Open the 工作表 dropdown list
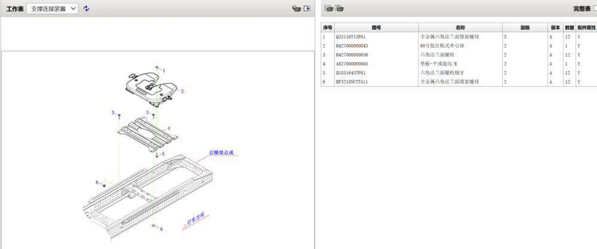The image size is (597, 249). [x=53, y=8]
